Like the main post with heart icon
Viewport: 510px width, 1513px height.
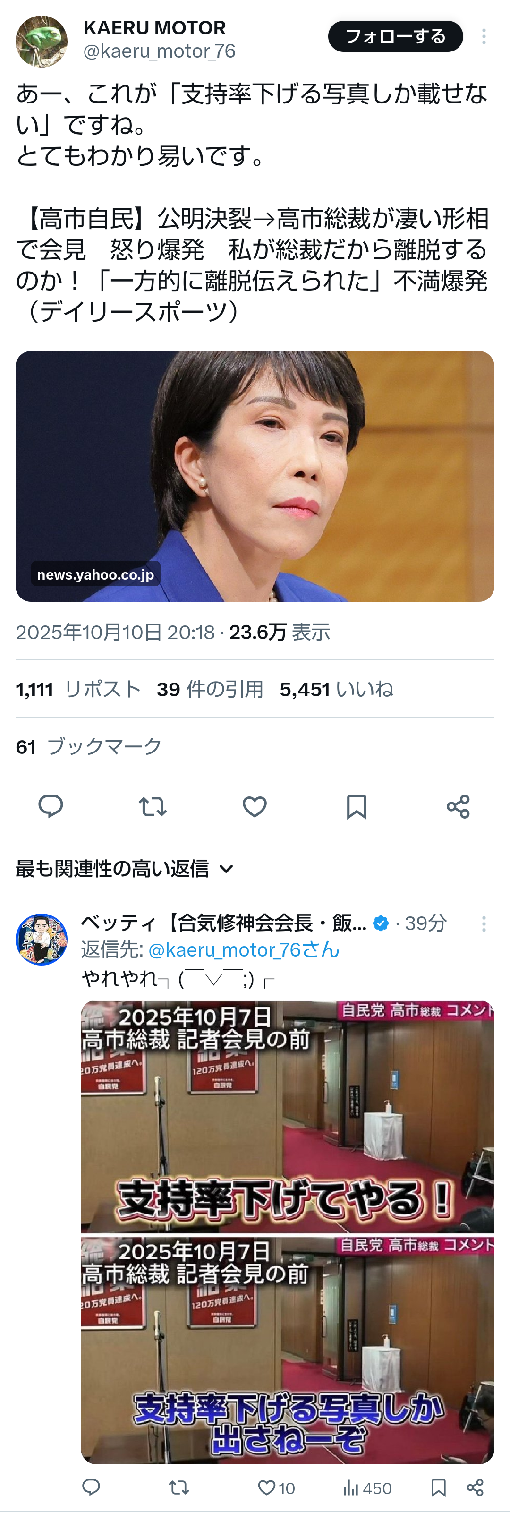tap(255, 806)
